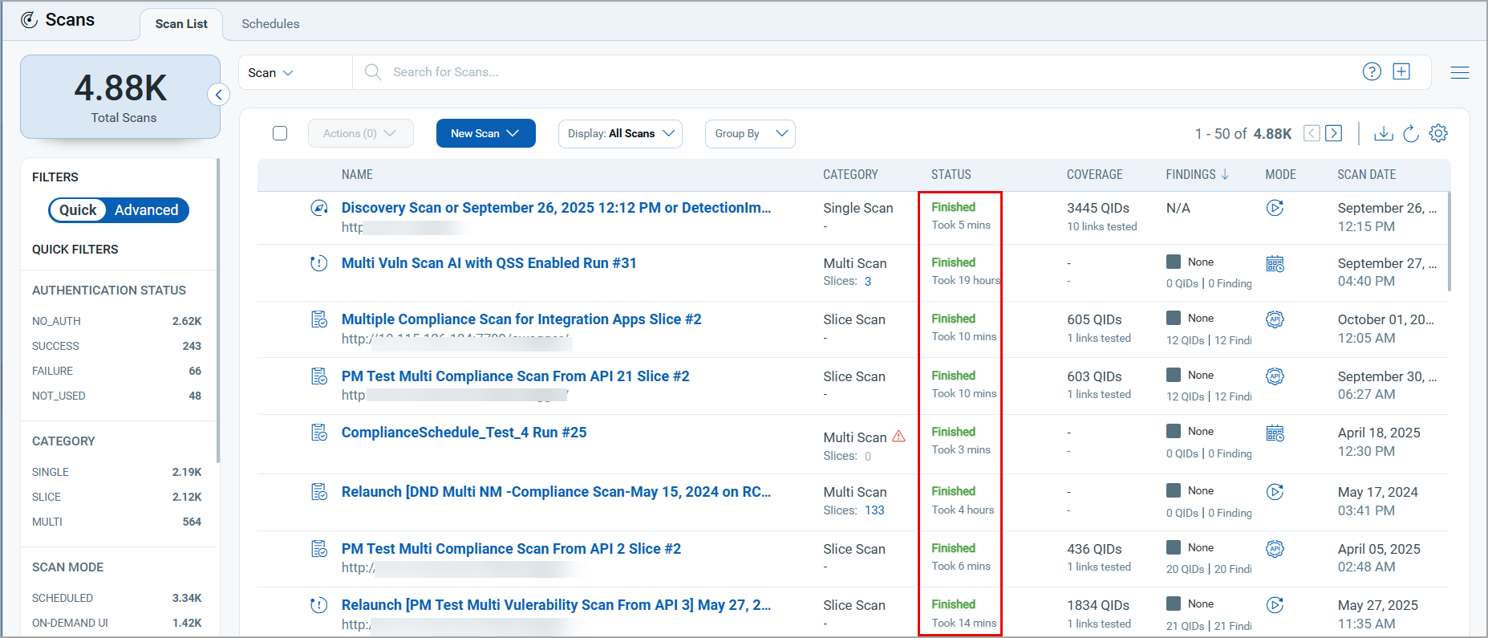Open the table settings gear icon
This screenshot has height=638, width=1488.
click(1438, 133)
